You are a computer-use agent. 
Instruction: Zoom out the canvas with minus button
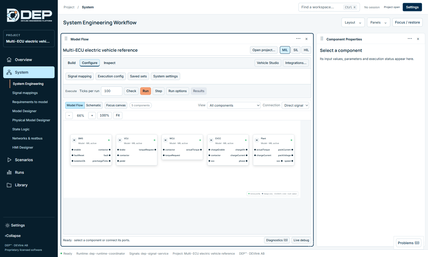click(69, 115)
